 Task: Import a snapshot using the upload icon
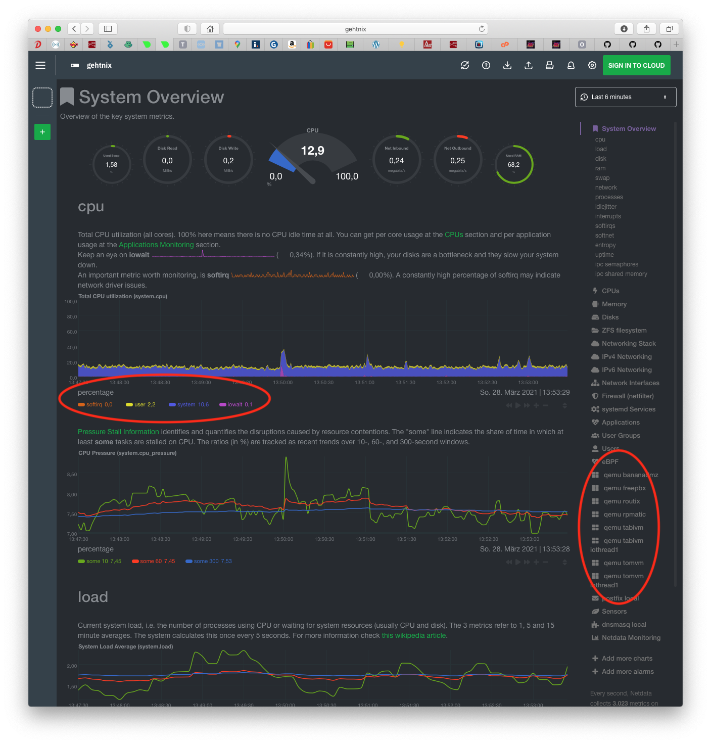[x=529, y=65]
